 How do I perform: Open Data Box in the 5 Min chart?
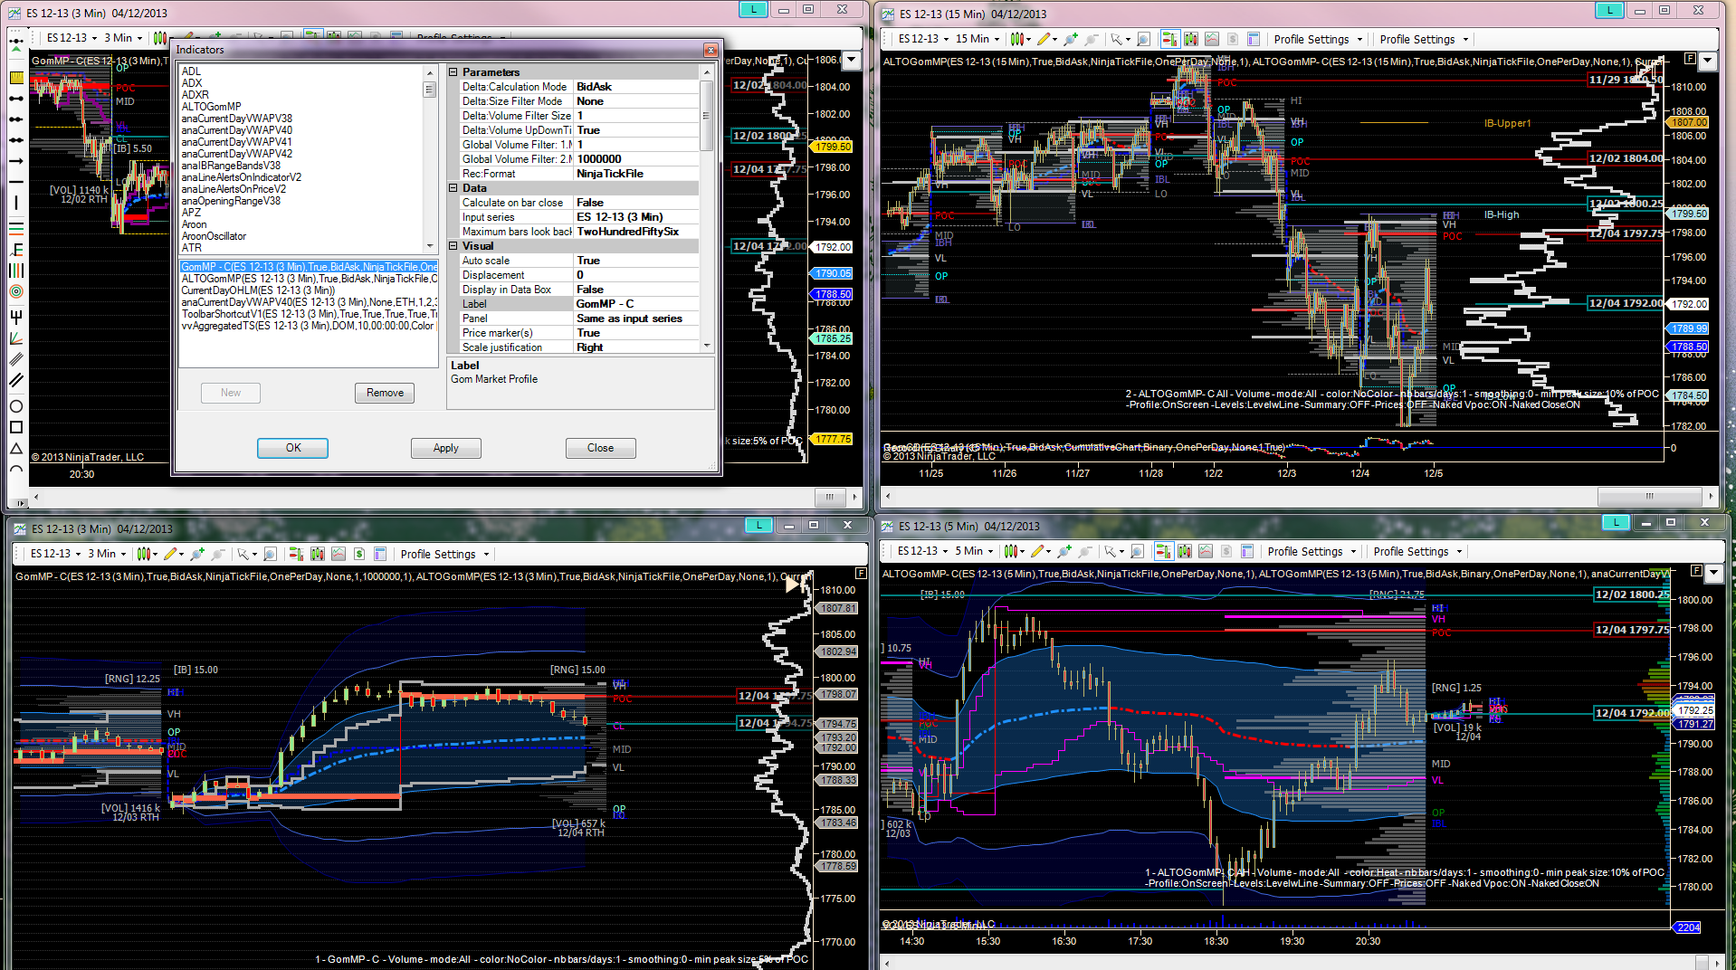[x=1247, y=551]
